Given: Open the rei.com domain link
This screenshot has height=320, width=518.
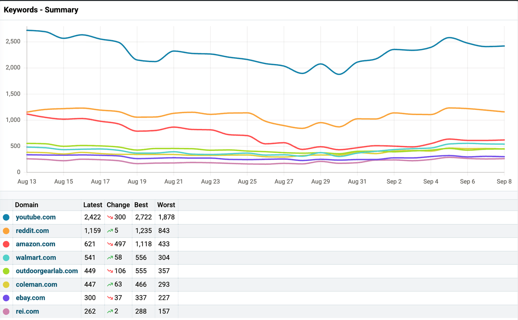Looking at the screenshot, I should point(27,311).
